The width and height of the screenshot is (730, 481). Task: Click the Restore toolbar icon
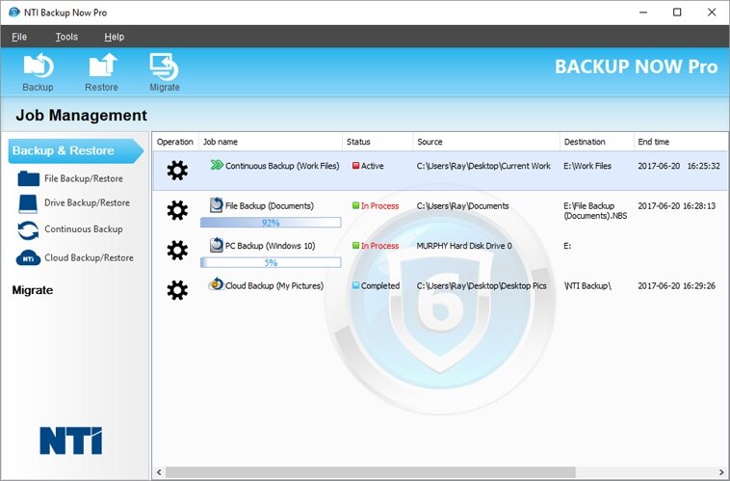101,71
